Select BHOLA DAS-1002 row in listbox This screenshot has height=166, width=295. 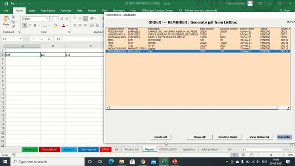tap(198, 48)
